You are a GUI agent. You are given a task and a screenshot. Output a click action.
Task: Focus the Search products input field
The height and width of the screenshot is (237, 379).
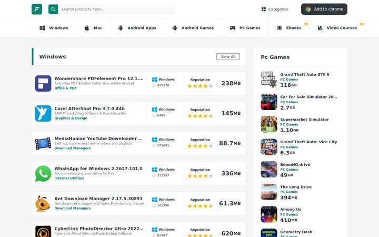116,9
